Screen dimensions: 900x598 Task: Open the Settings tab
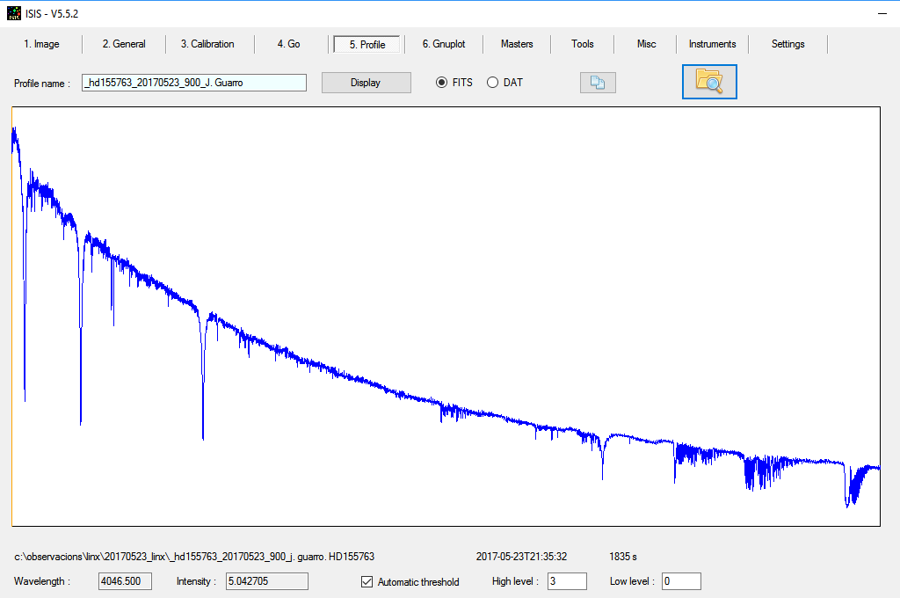click(787, 44)
